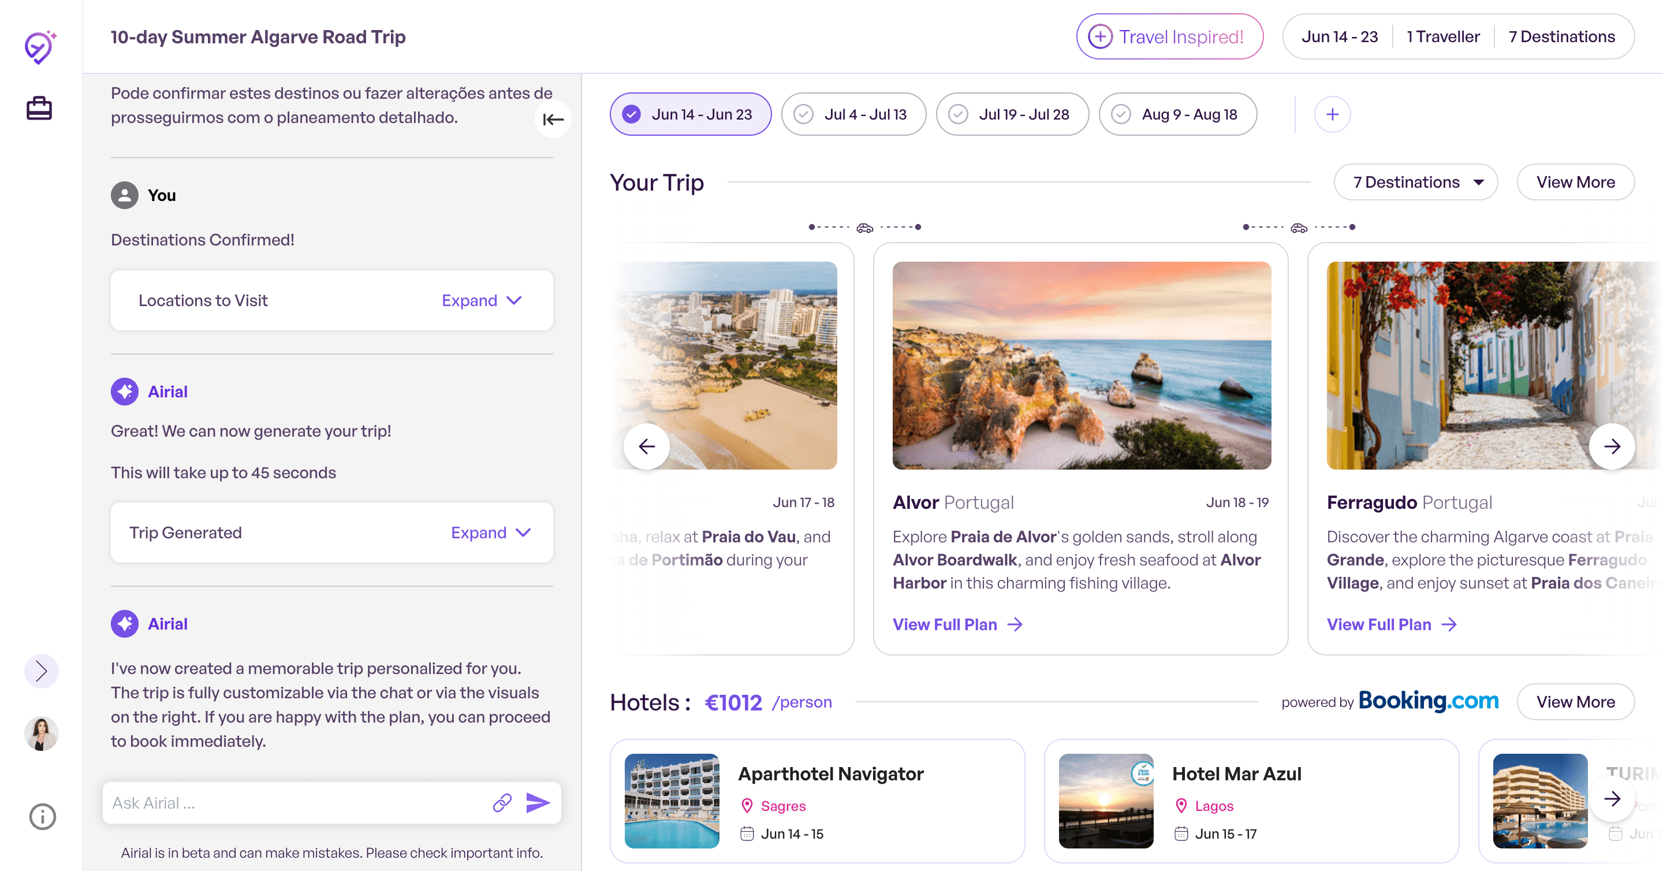Focus the Ask Airial input field

[x=297, y=803]
